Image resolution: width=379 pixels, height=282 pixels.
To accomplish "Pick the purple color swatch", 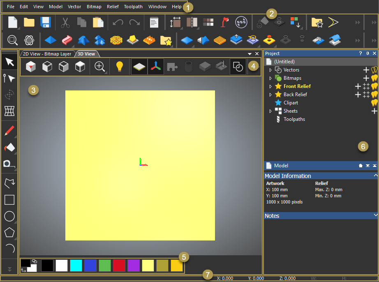I will point(134,266).
